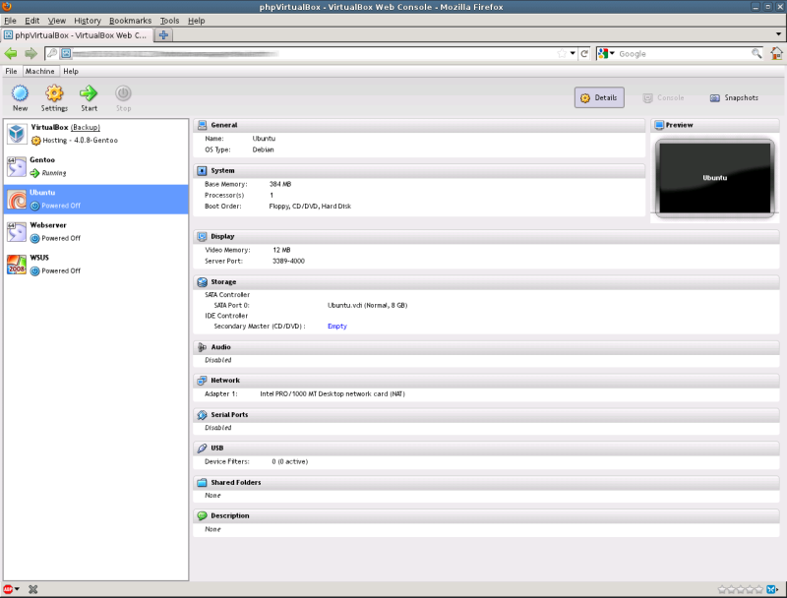787x598 pixels.
Task: Click the Network section icon
Action: pyautogui.click(x=202, y=381)
